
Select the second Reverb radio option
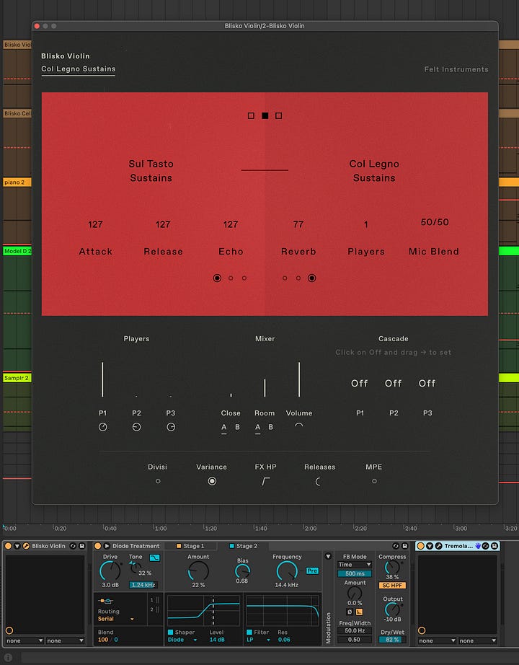point(298,278)
